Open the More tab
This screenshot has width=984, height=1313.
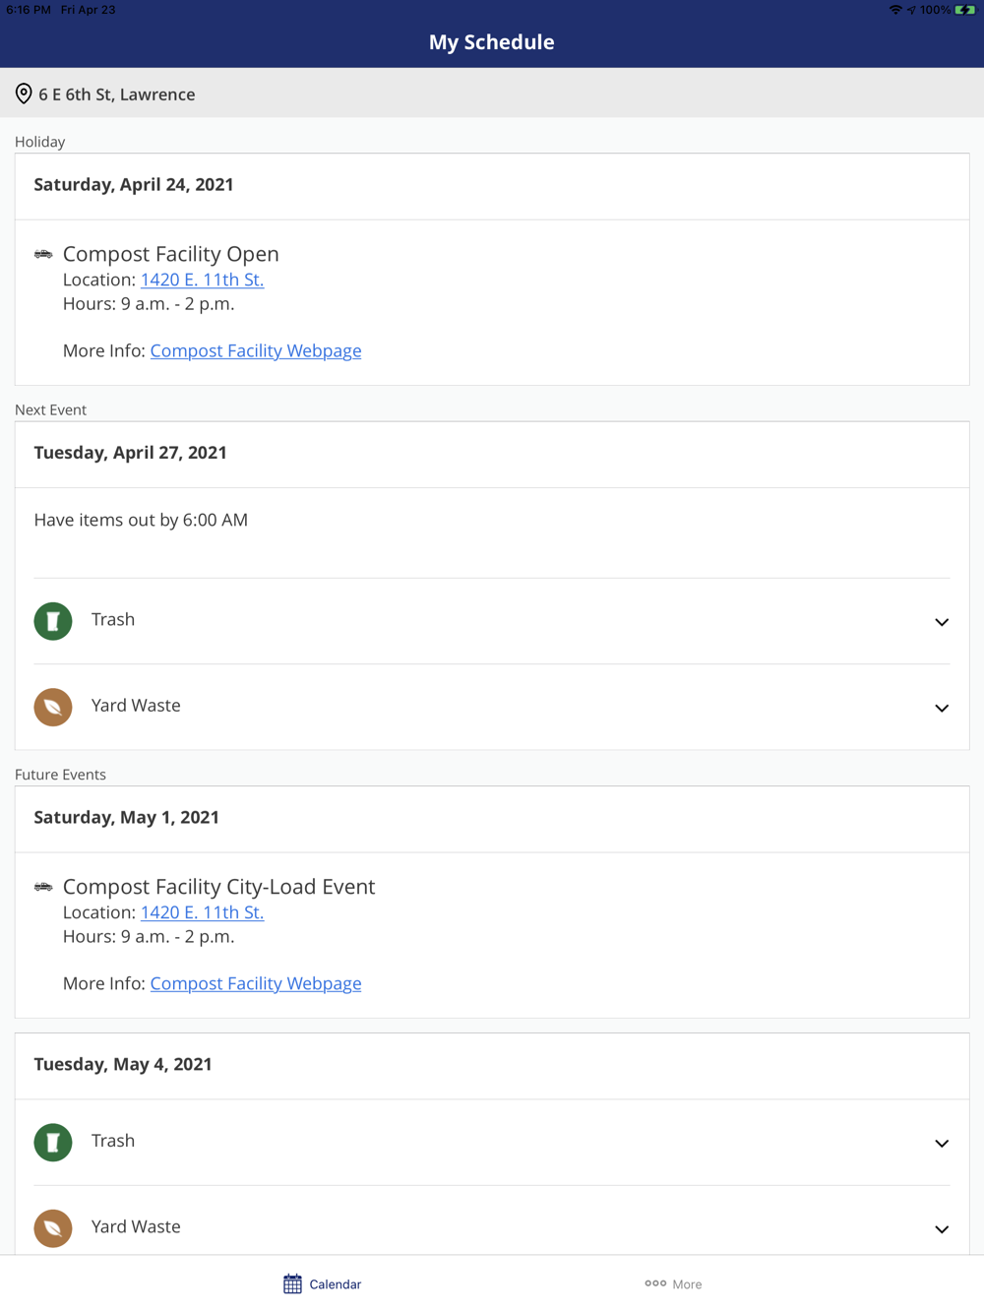tap(674, 1283)
